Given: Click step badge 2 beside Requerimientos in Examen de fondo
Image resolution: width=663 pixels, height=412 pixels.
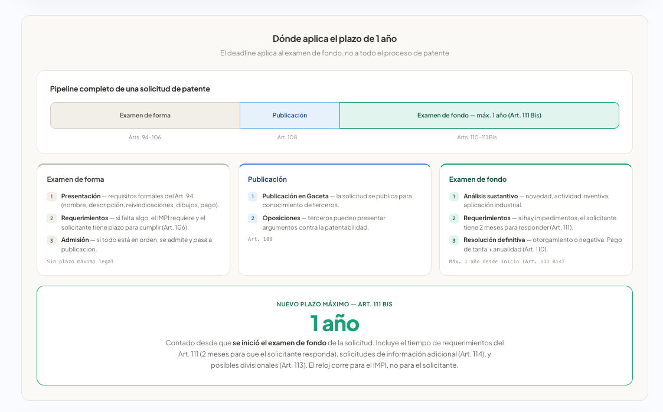Looking at the screenshot, I should coord(453,218).
